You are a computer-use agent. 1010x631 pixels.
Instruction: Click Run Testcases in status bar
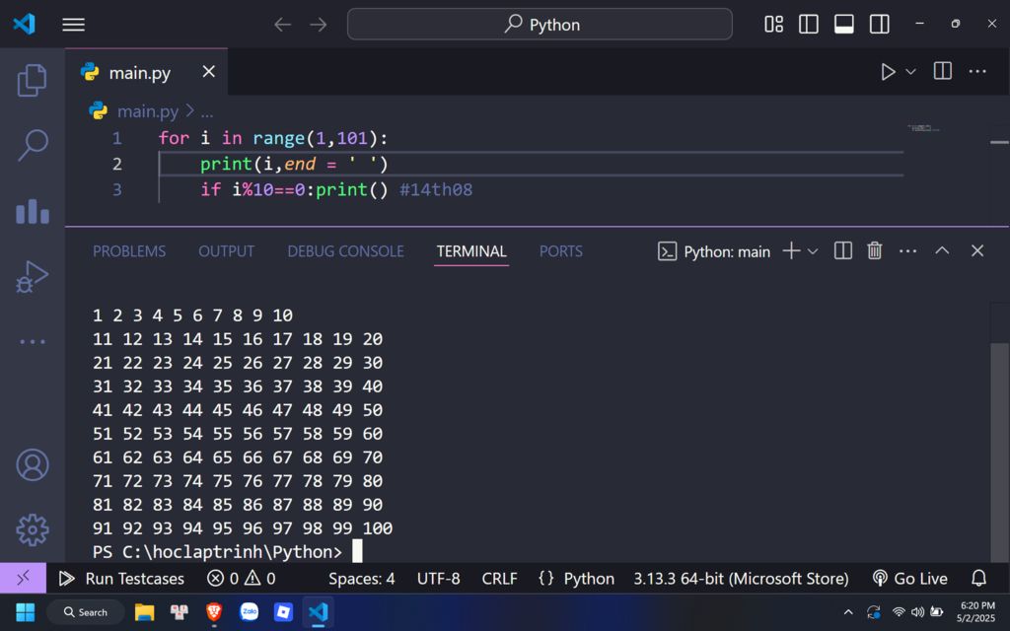(x=122, y=579)
